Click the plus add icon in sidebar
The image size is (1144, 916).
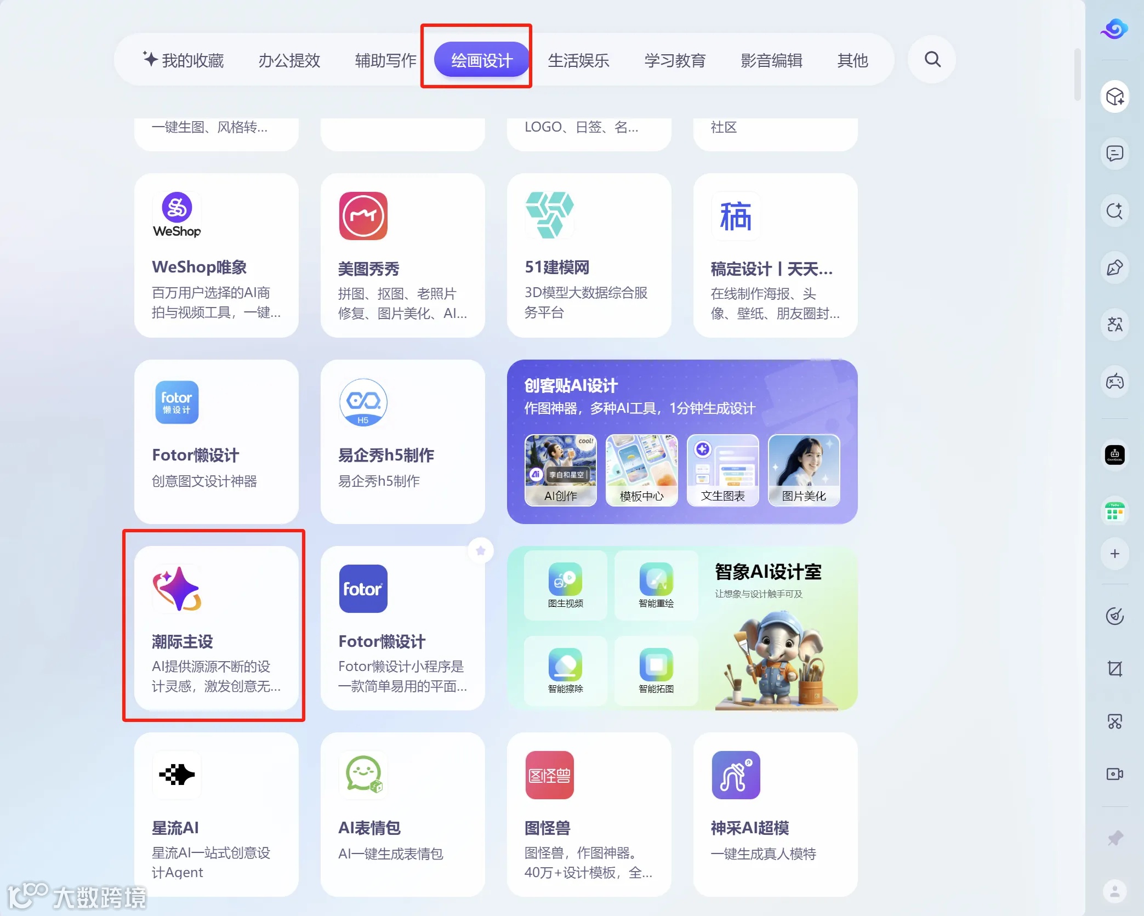tap(1114, 554)
